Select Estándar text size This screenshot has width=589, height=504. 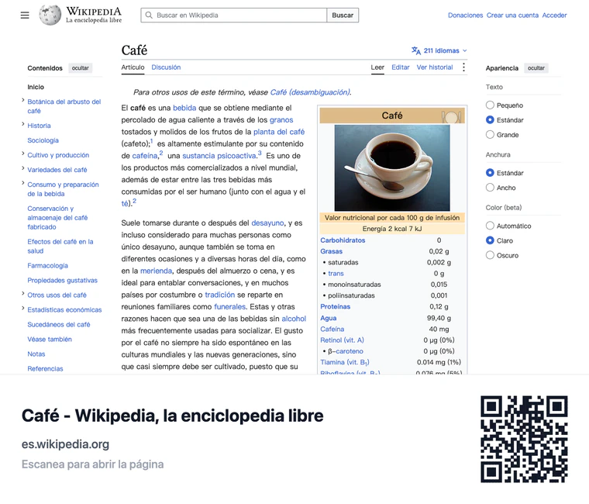[x=490, y=119]
